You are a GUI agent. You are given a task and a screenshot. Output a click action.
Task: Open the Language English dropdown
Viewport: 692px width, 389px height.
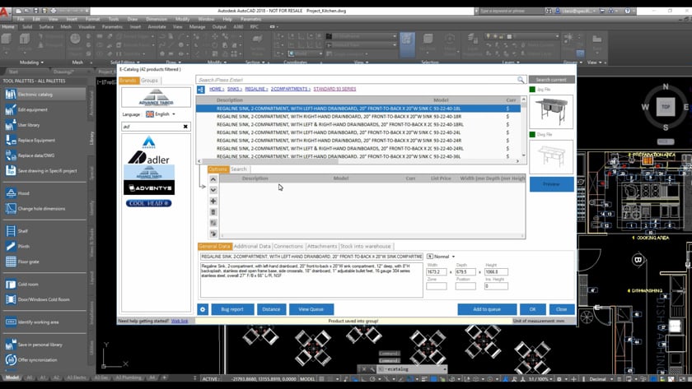(161, 114)
